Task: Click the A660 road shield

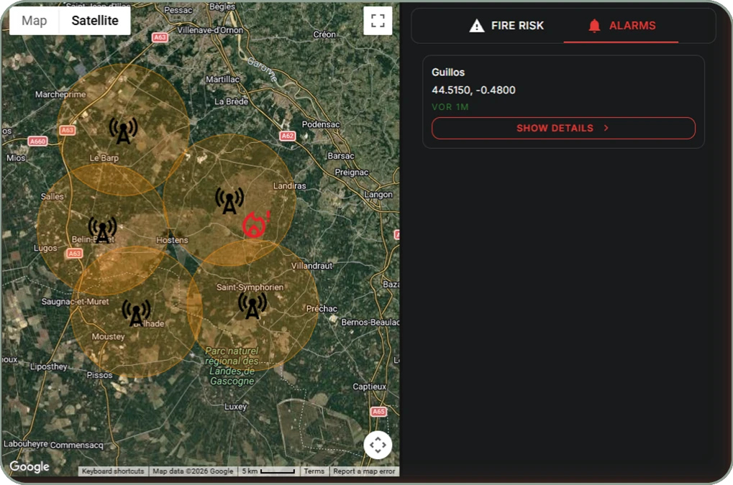Action: tap(37, 141)
